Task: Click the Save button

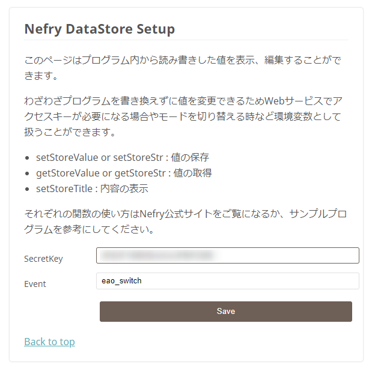Action: [x=225, y=312]
